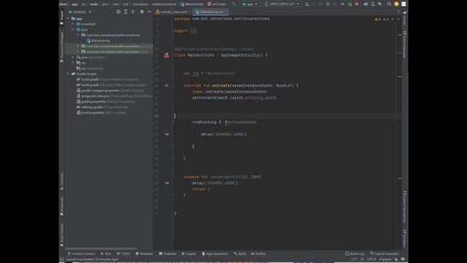This screenshot has height=263, width=467.
Task: Expand the folded import block
Action: pos(193,31)
